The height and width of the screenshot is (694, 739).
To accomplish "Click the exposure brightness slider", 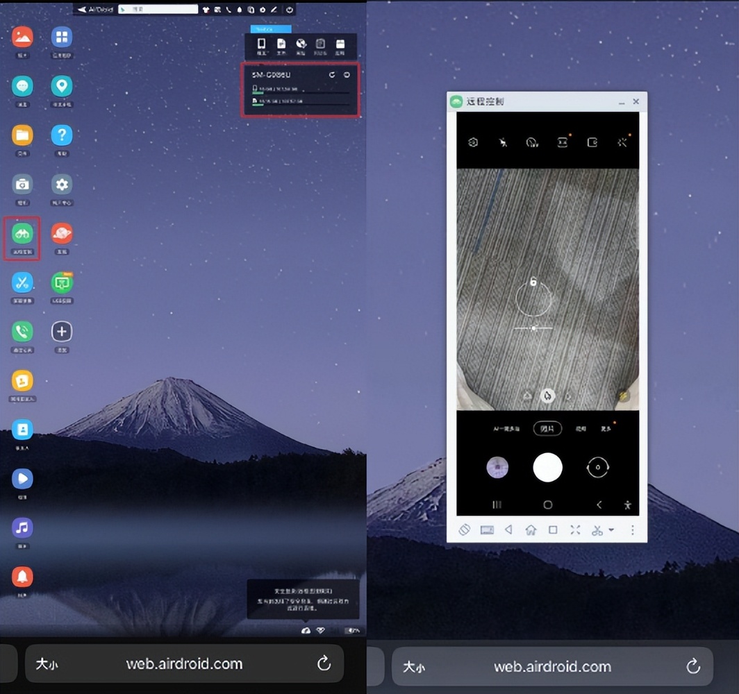I will 533,328.
